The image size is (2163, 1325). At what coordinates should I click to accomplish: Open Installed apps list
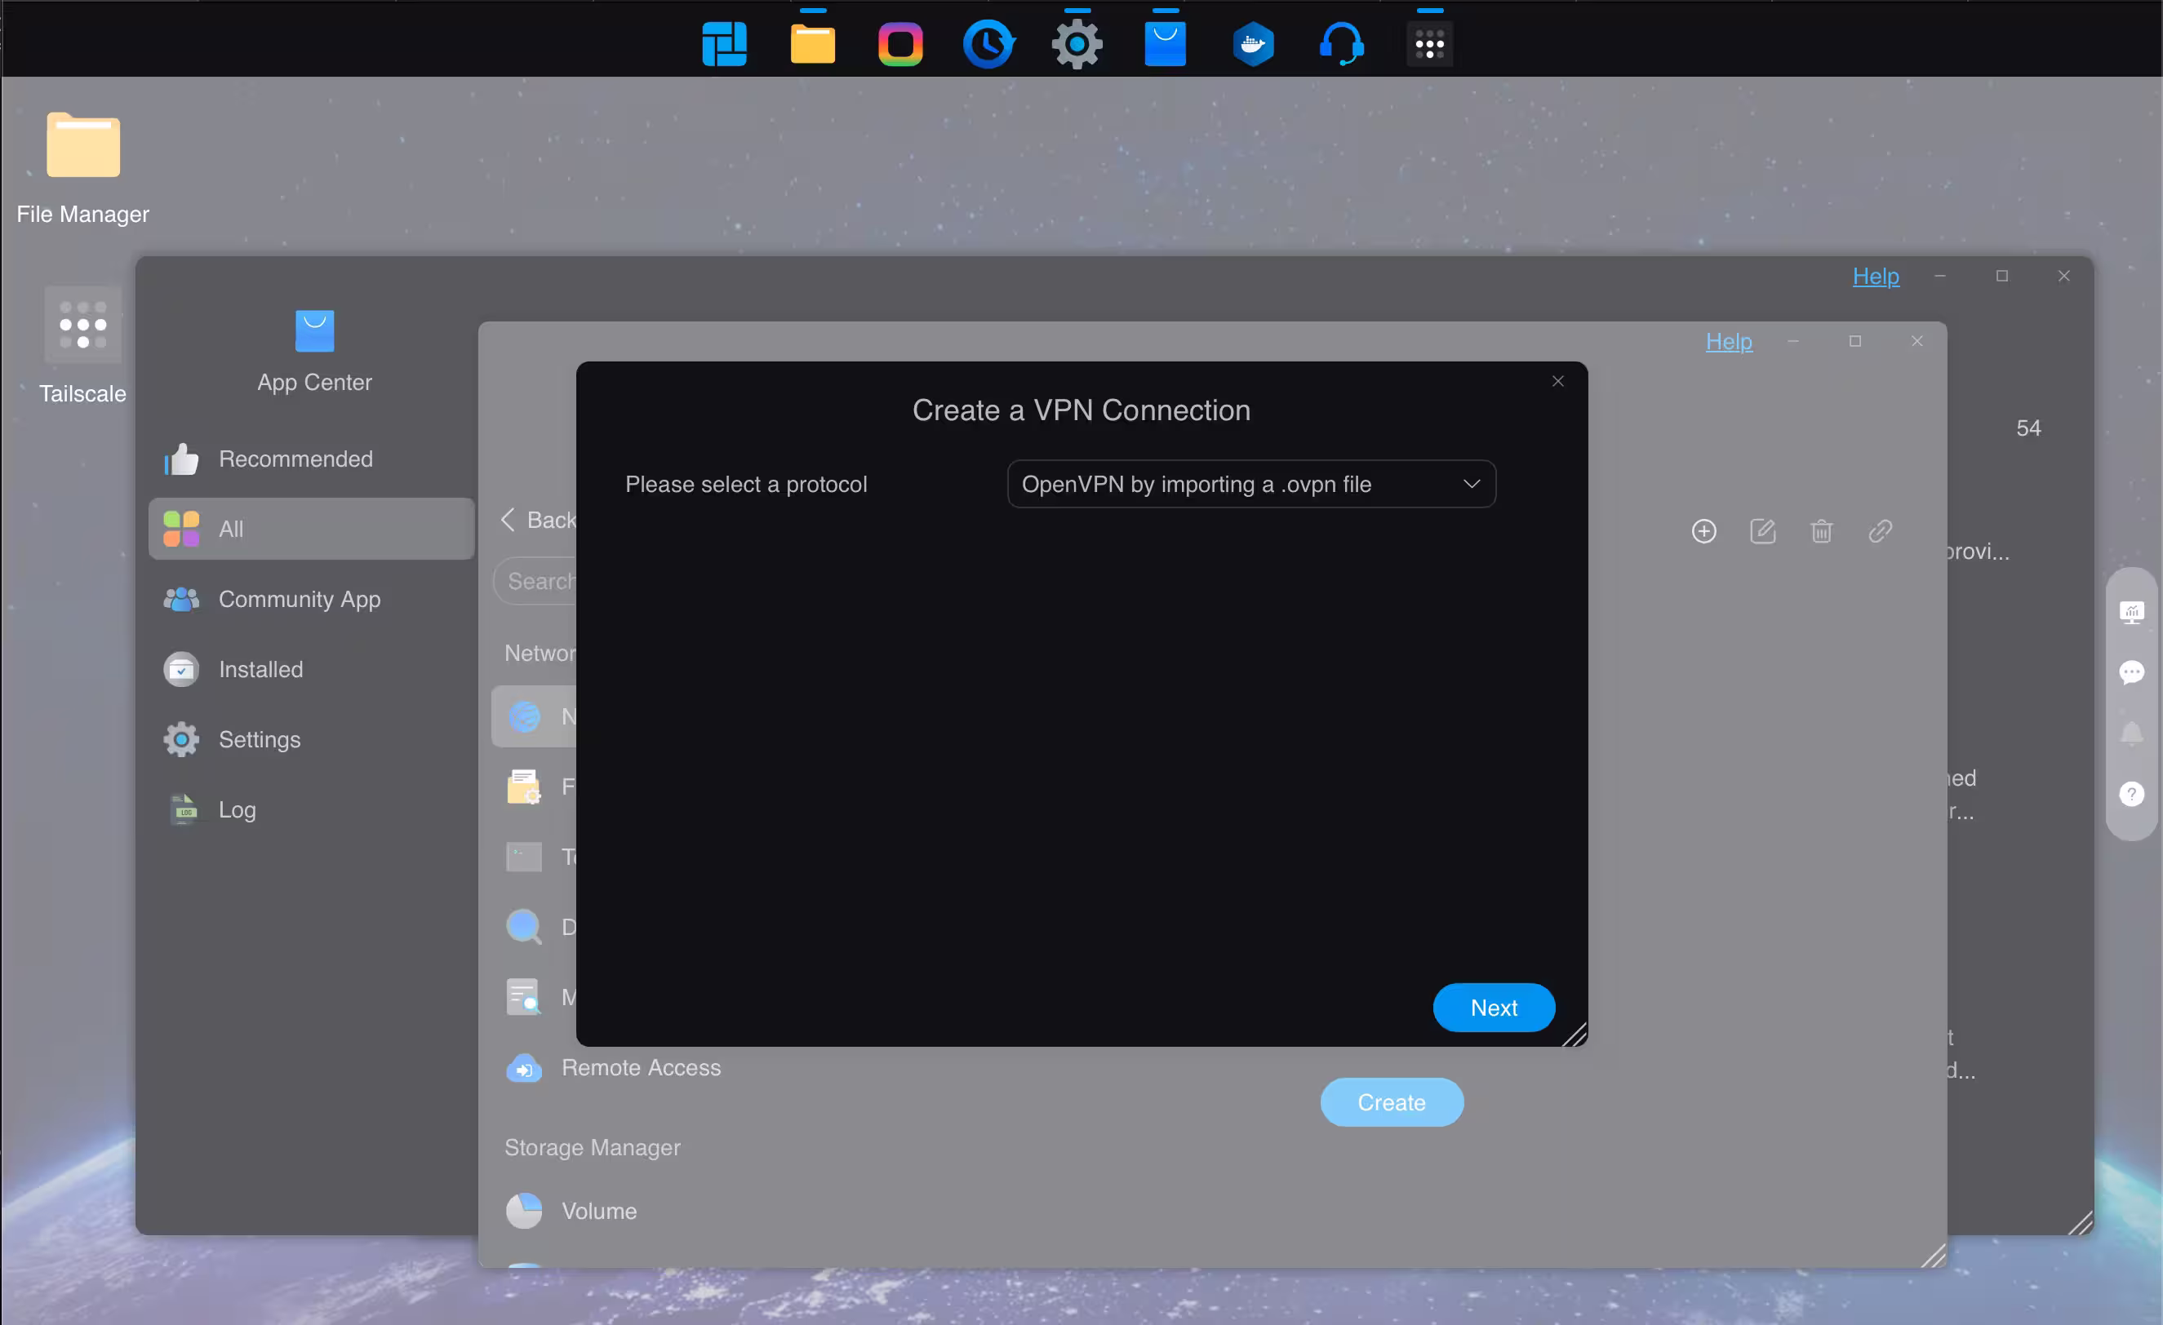point(260,670)
